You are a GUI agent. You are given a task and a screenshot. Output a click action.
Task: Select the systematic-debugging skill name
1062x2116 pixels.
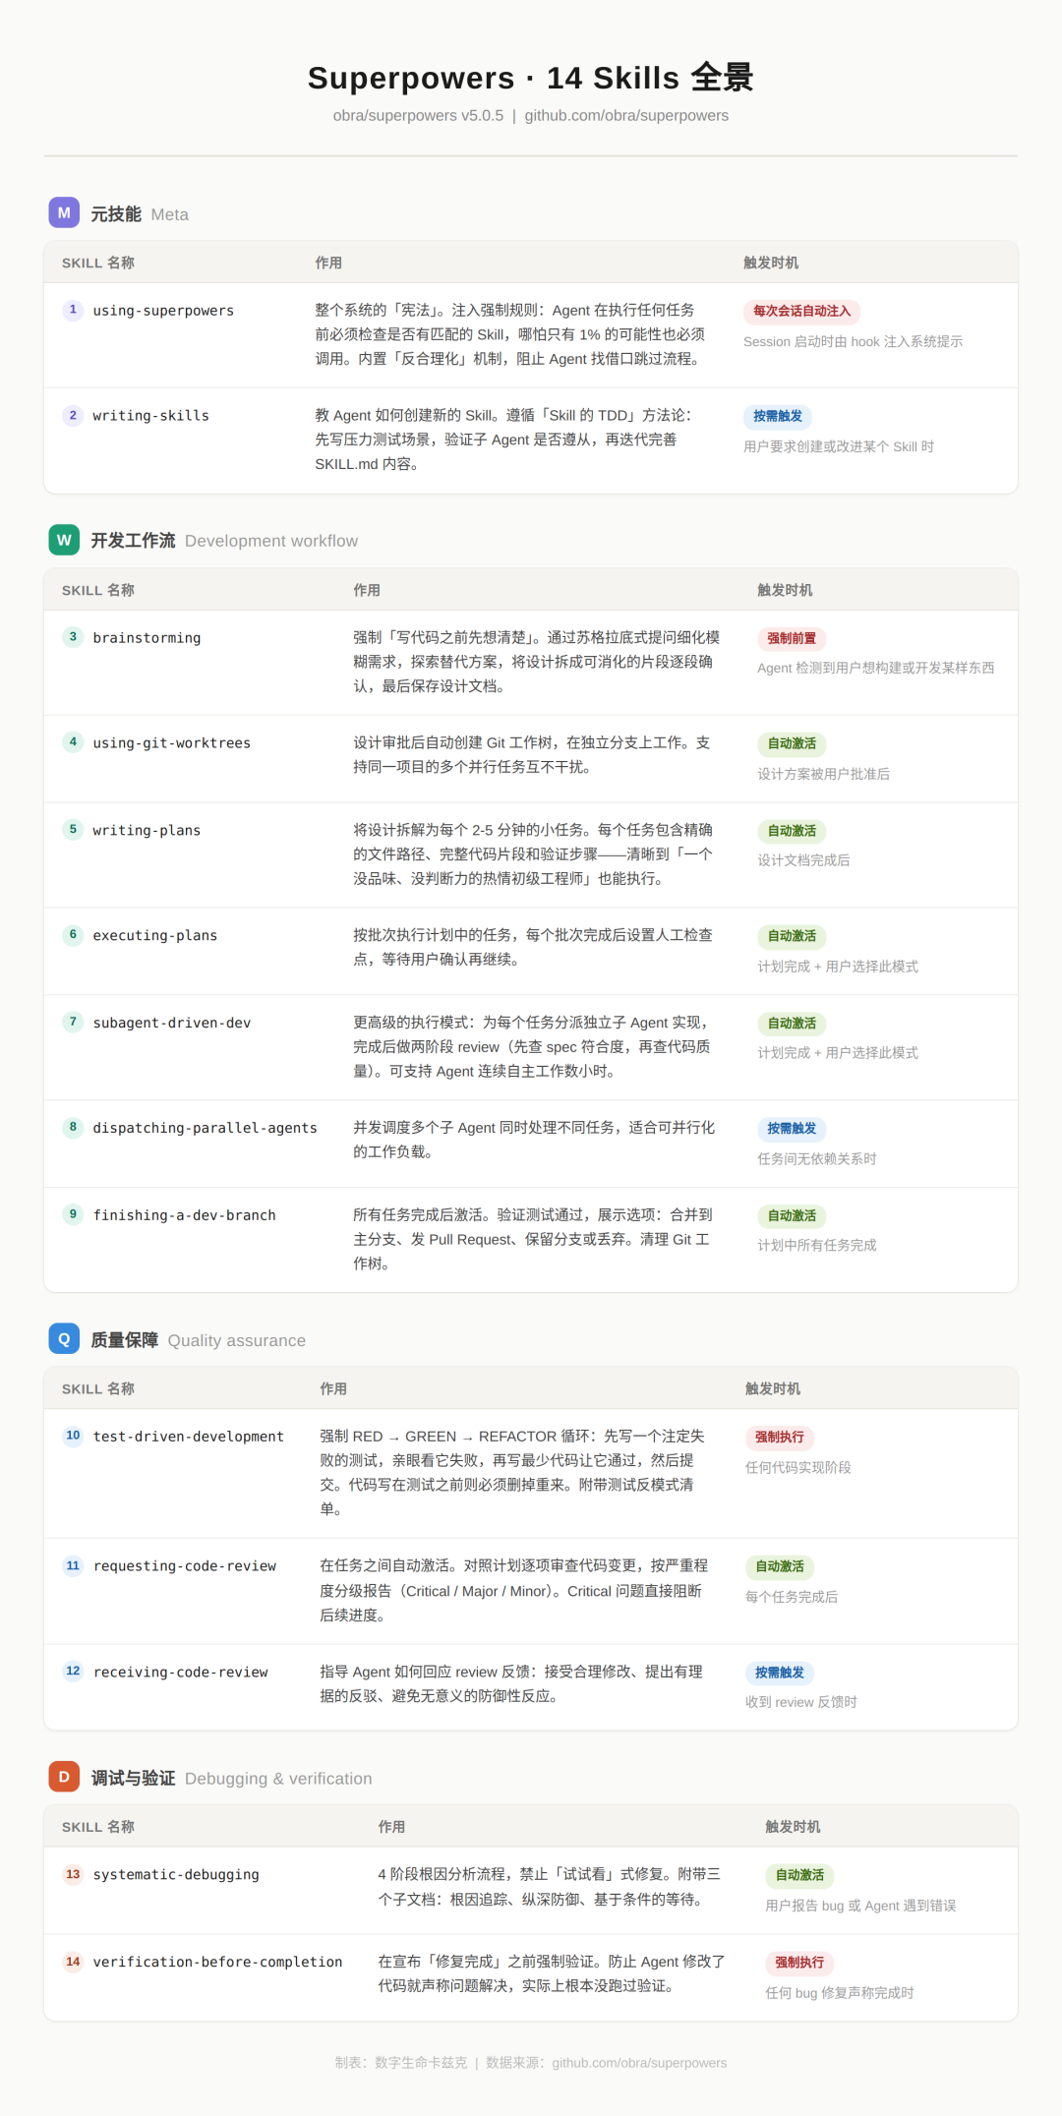[176, 1874]
